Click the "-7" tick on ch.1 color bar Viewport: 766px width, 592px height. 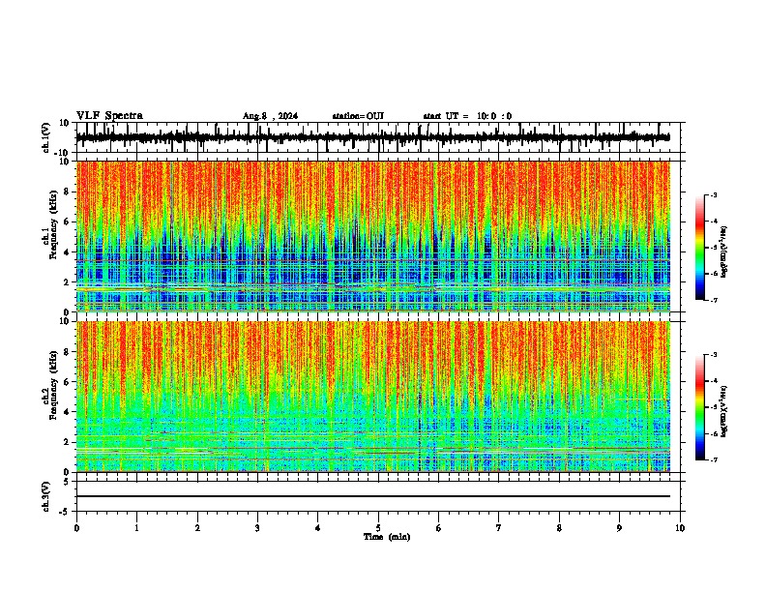pos(713,300)
